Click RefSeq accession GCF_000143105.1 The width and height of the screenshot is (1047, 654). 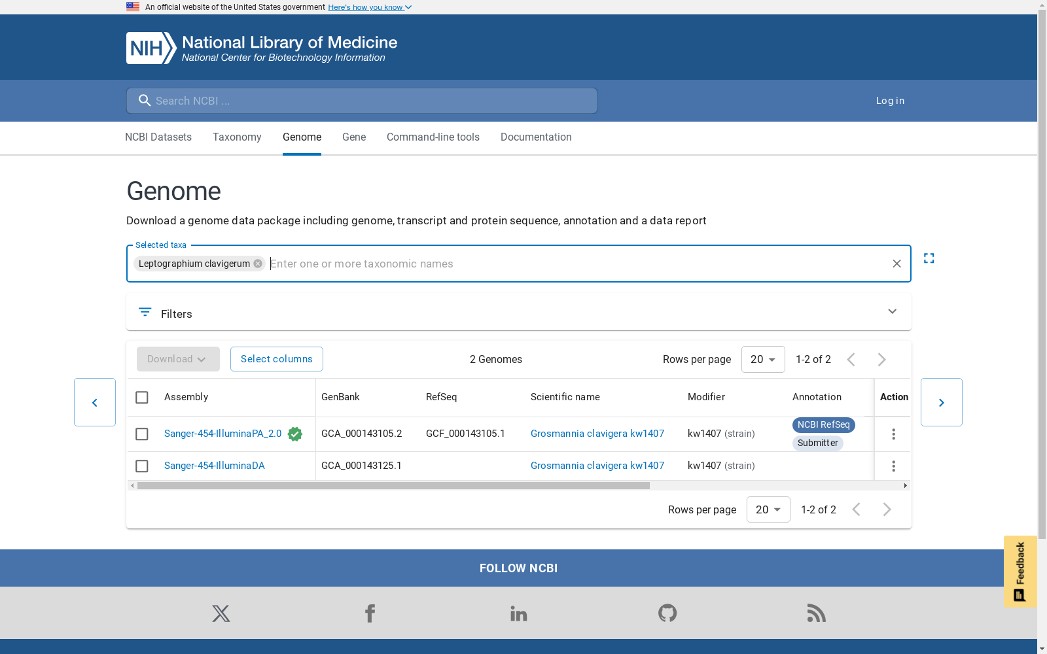465,434
